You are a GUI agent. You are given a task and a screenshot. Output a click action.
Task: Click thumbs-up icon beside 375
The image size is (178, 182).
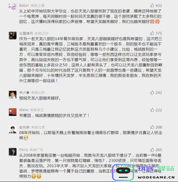click(152, 33)
